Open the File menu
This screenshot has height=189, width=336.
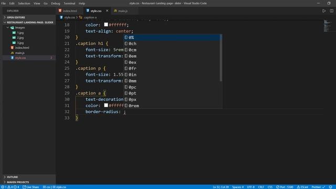pos(4,4)
